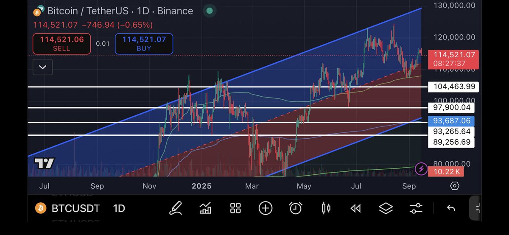
Task: Tap the 2025 date axis label
Action: point(201,186)
